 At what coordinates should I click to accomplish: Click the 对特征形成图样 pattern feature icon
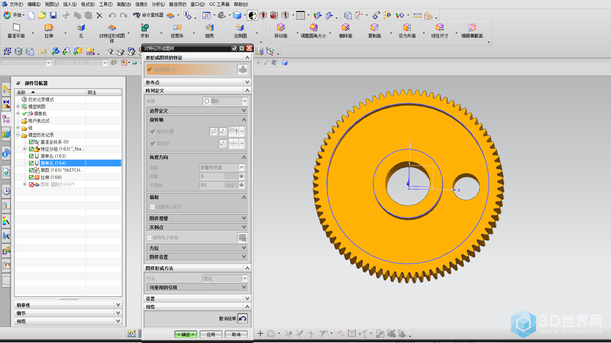click(x=112, y=28)
